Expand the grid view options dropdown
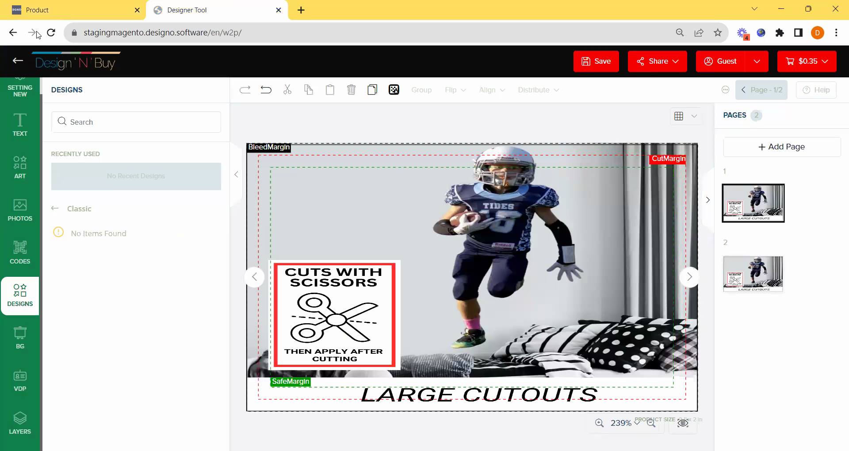Screen dimensions: 849x451 coord(694,116)
